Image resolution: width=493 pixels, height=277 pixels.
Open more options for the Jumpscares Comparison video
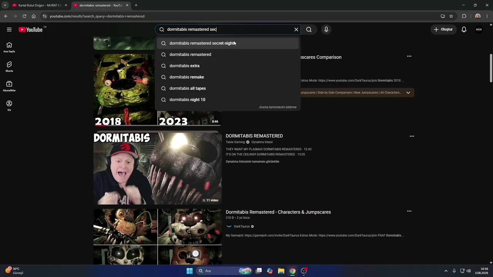tap(409, 56)
